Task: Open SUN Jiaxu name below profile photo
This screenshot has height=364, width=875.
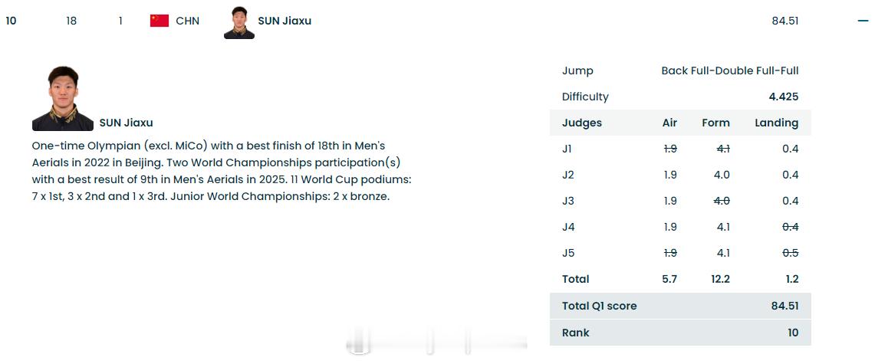Action: pyautogui.click(x=126, y=123)
